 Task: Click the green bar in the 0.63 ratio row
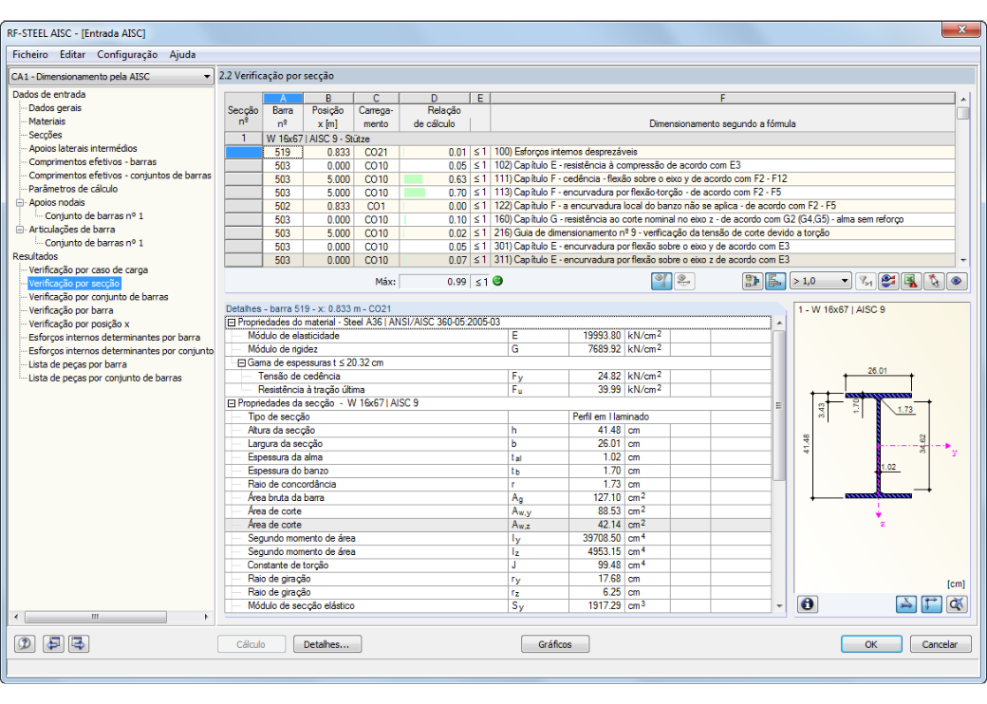[413, 179]
